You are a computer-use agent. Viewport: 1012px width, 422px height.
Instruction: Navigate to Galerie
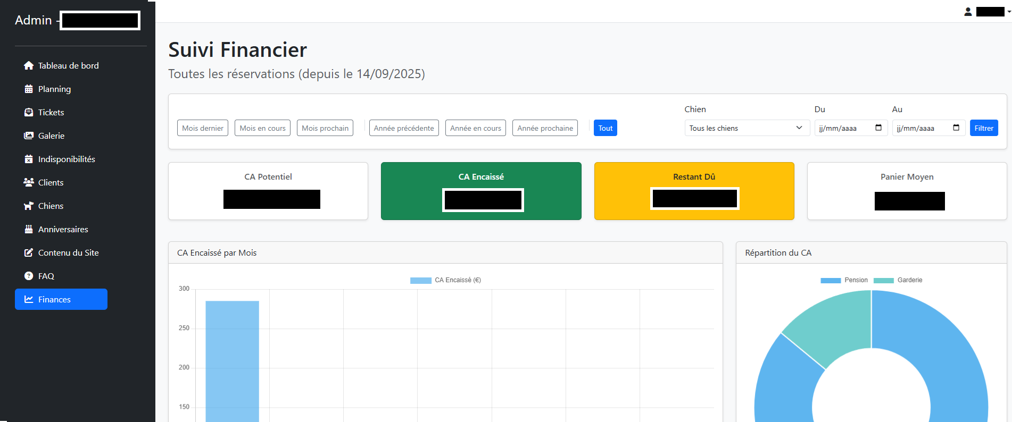point(61,136)
